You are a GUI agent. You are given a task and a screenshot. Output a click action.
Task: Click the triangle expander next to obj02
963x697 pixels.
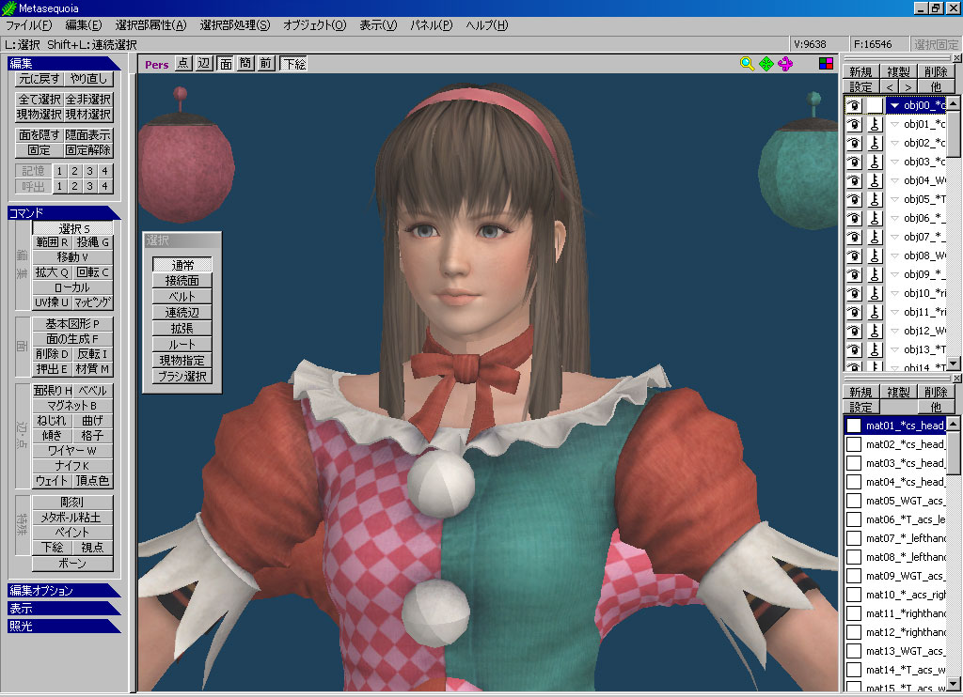coord(895,143)
